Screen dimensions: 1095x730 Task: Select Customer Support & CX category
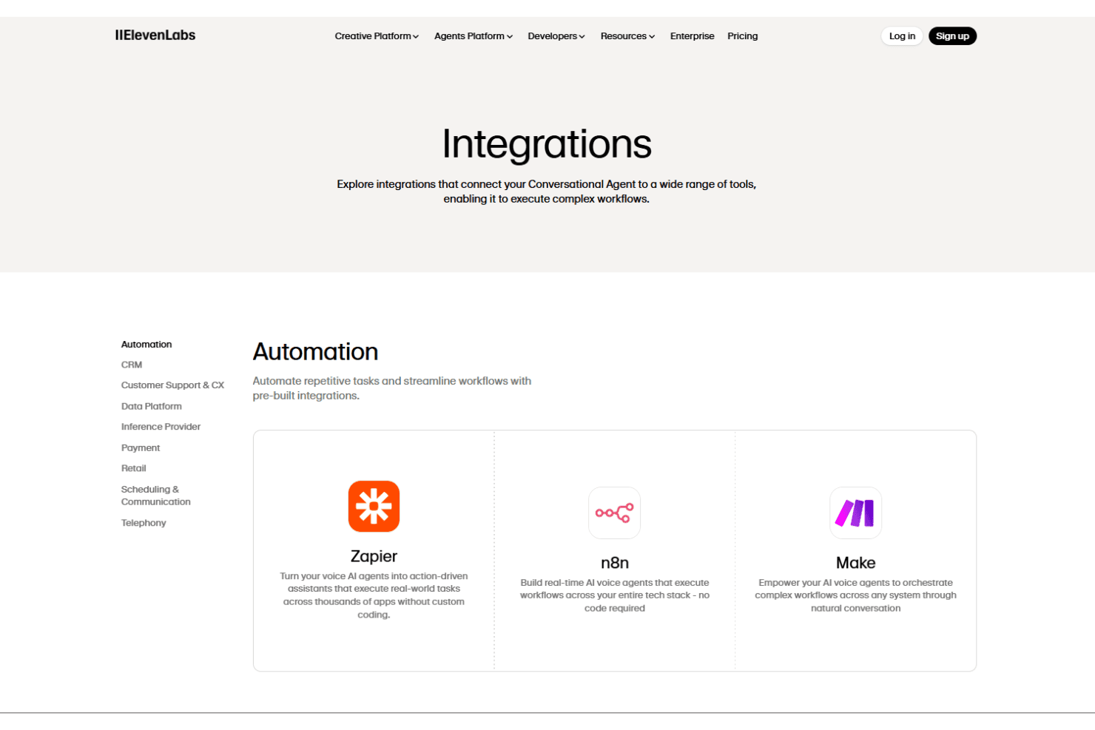click(x=172, y=385)
